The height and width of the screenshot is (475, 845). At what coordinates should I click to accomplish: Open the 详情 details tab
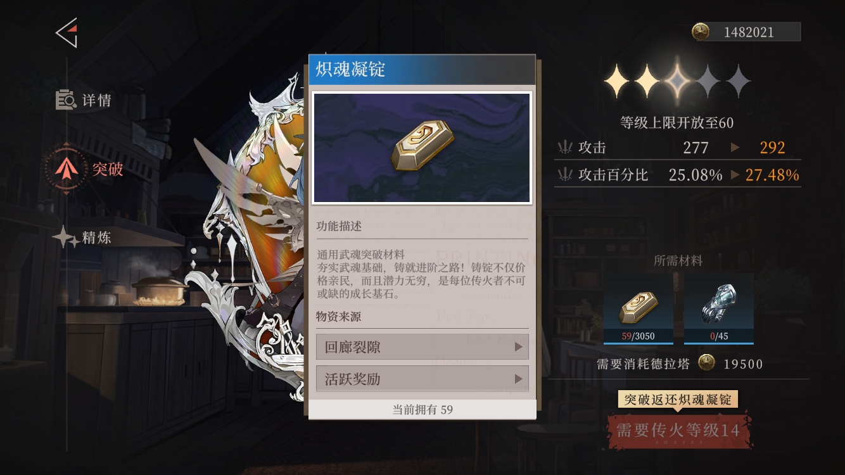pyautogui.click(x=84, y=100)
